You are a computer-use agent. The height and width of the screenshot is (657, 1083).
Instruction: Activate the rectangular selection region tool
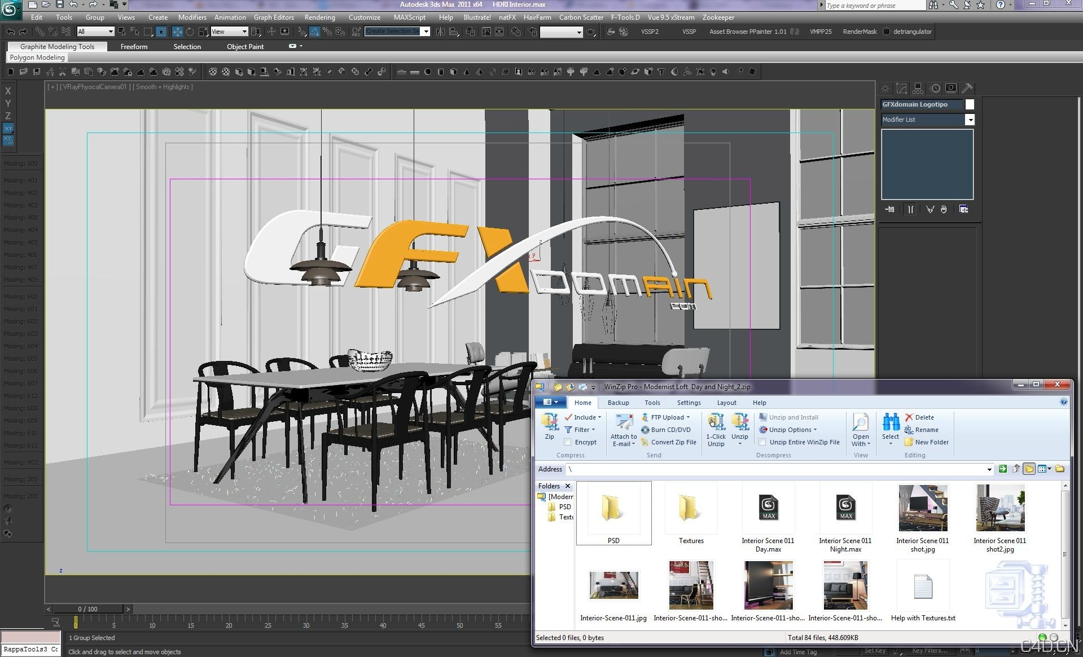148,32
